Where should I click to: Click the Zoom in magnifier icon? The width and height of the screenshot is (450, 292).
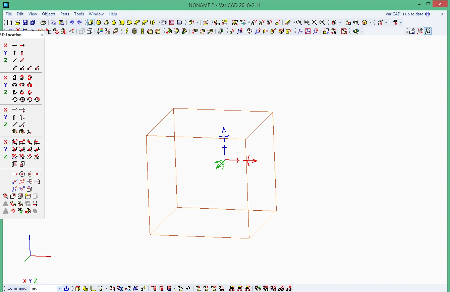(299, 22)
